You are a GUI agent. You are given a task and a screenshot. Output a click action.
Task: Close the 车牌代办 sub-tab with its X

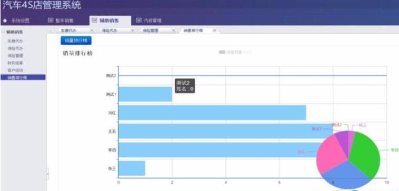coord(92,31)
